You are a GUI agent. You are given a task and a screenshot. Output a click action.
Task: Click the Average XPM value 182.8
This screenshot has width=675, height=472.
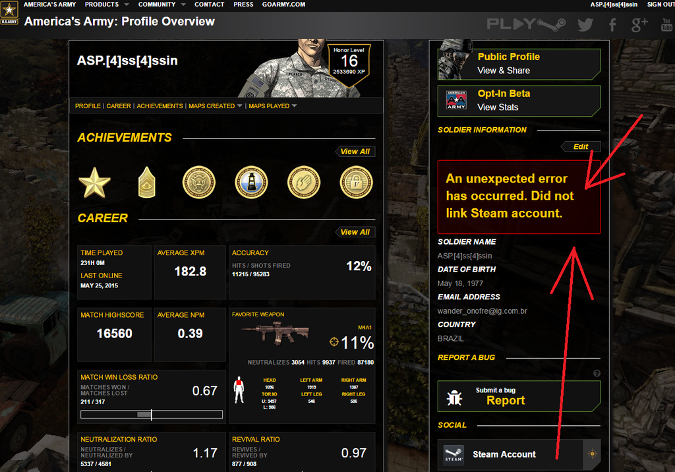tap(191, 272)
